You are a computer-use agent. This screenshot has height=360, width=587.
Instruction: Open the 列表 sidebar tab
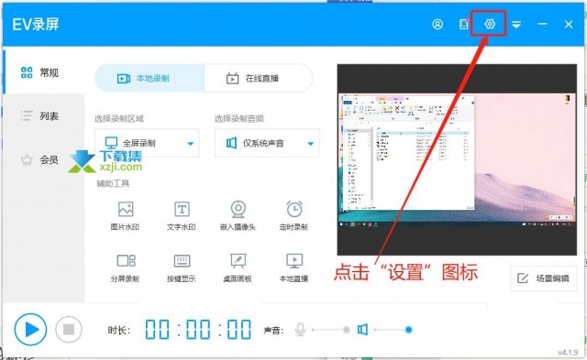click(x=44, y=116)
